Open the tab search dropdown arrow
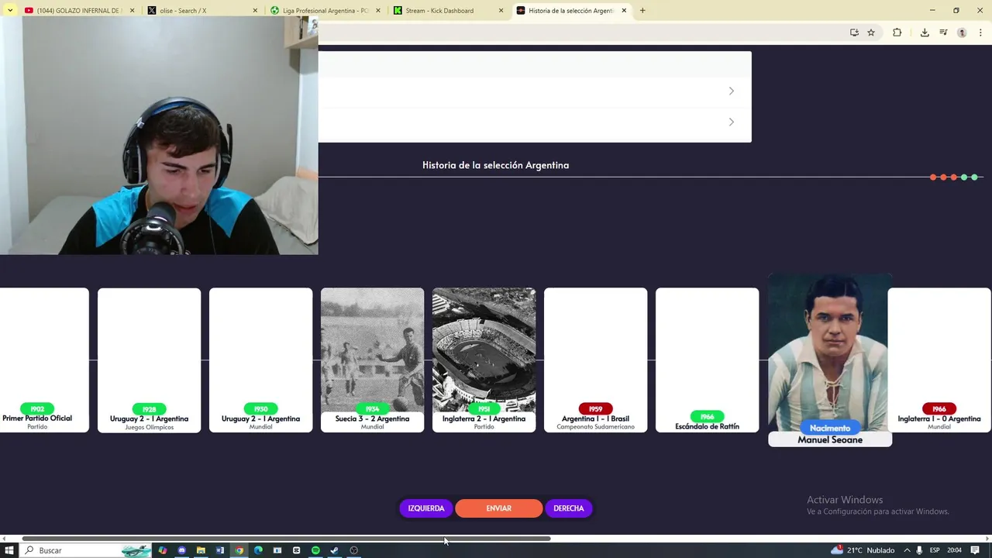The image size is (992, 558). coord(10,11)
